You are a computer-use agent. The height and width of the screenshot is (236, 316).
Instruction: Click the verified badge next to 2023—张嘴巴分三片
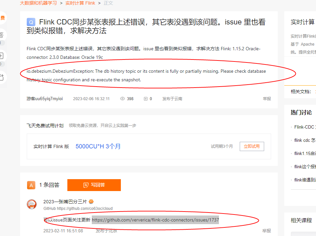tap(91, 202)
